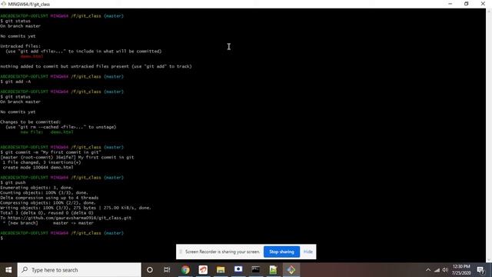Click the 'Writing objects: 100% (3/3)' line

click(75, 208)
